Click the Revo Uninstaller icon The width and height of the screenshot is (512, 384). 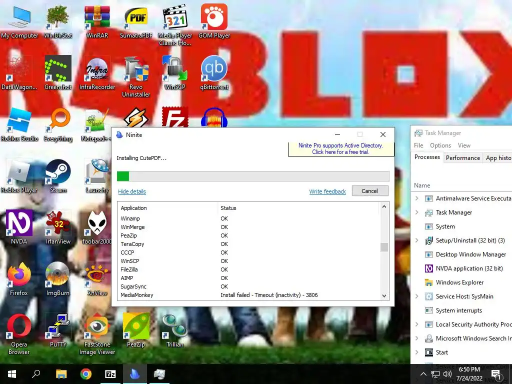(136, 77)
